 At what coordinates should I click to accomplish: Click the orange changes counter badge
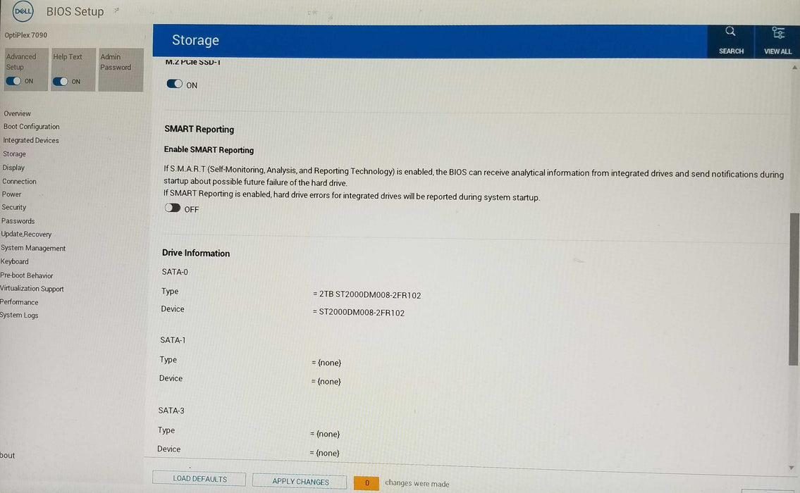pos(367,483)
